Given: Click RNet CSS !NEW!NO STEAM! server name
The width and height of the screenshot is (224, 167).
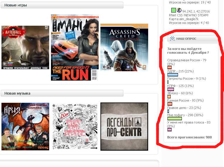Looking at the screenshot, I should (189, 15).
